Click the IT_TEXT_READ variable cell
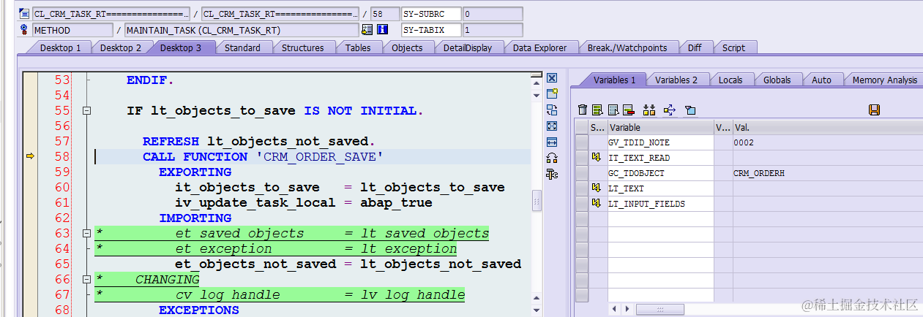The height and width of the screenshot is (317, 923). coord(660,158)
